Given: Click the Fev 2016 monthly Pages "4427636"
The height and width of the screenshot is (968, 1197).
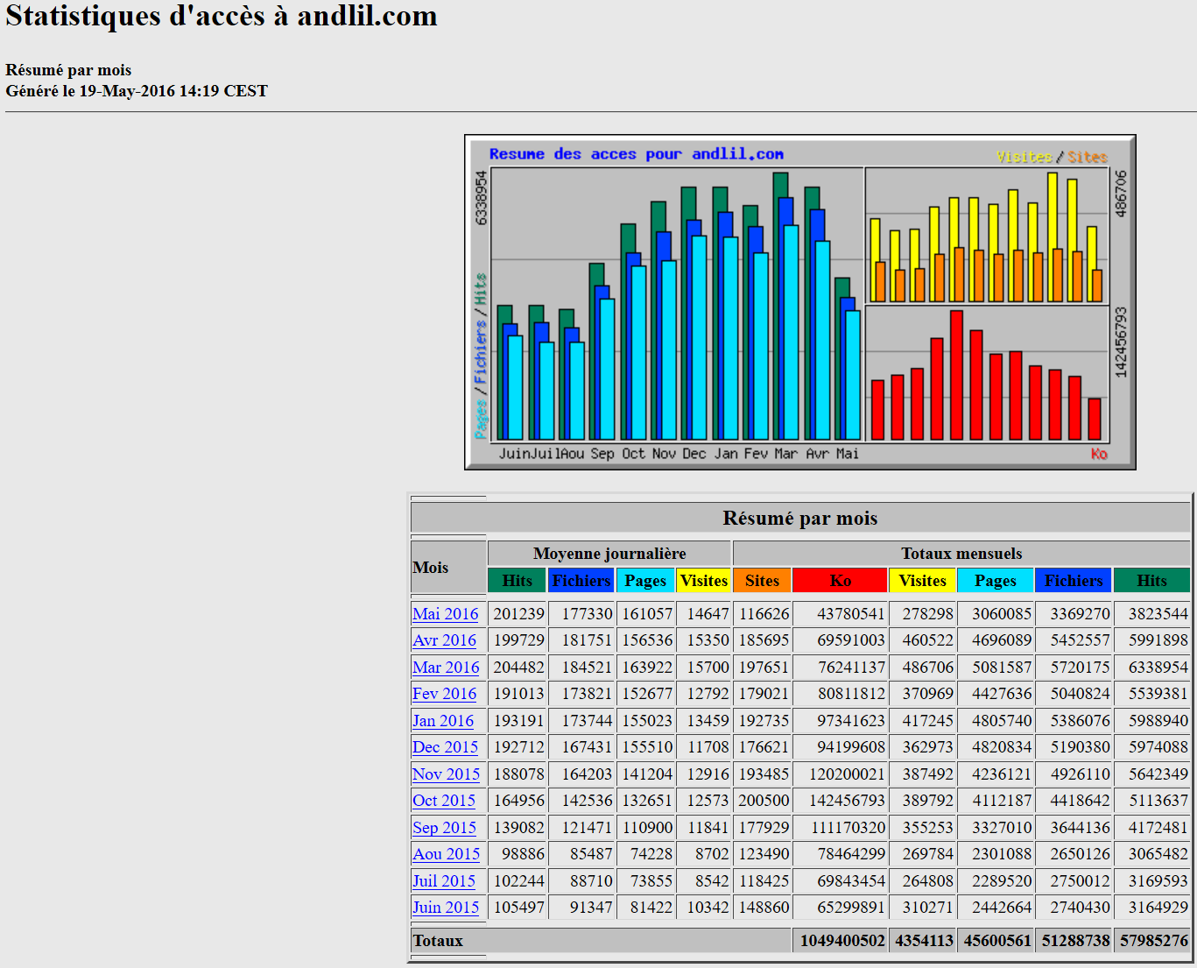Looking at the screenshot, I should pos(1002,694).
